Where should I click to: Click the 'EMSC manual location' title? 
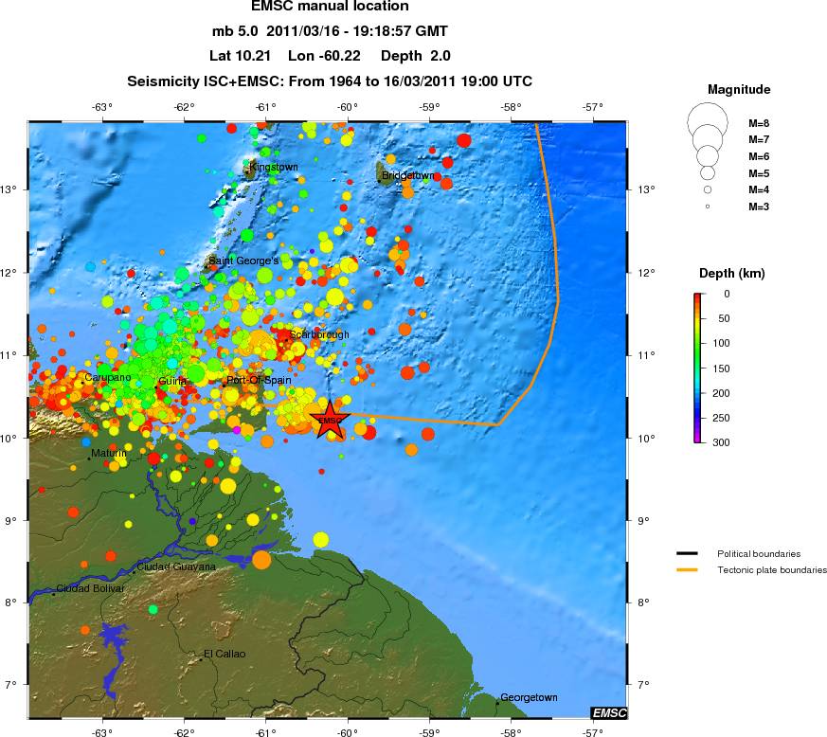[x=330, y=7]
